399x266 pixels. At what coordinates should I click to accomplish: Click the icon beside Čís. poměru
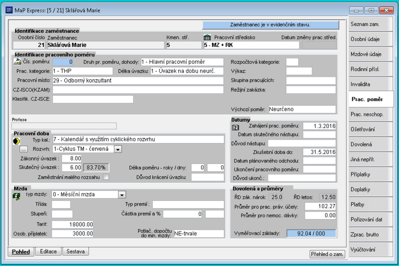pyautogui.click(x=17, y=61)
